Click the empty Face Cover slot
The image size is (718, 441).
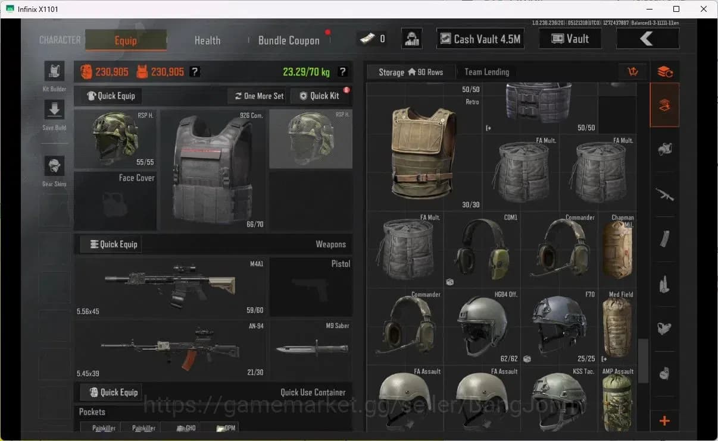[x=115, y=201]
